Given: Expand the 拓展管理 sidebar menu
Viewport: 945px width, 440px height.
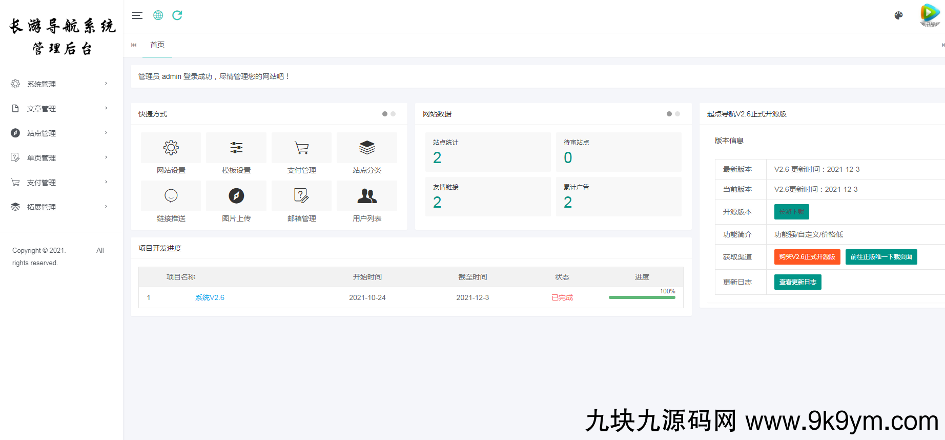Looking at the screenshot, I should pos(59,207).
